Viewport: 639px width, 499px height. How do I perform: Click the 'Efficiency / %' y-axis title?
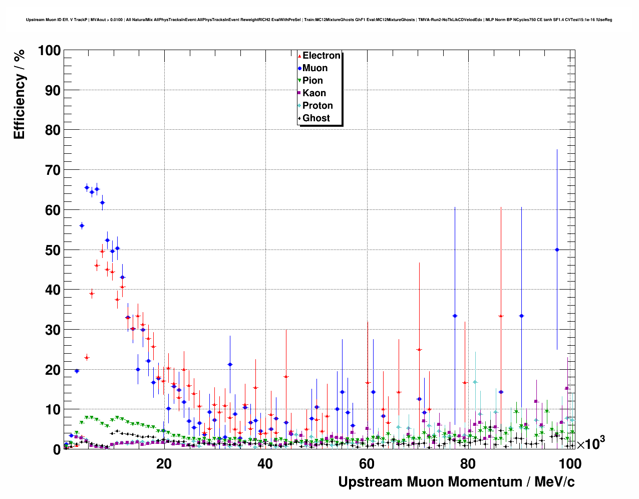click(19, 94)
